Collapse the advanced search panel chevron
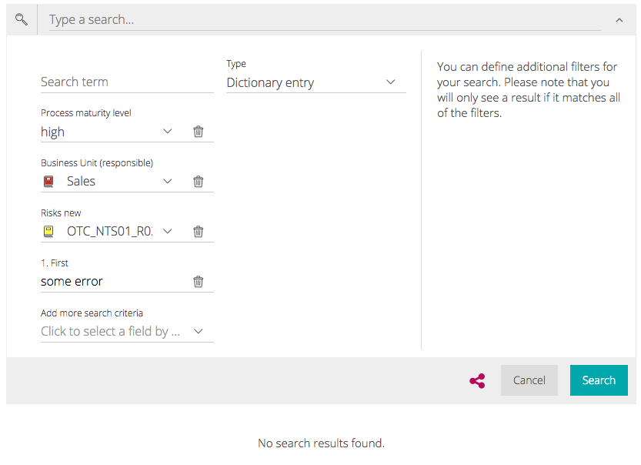Image resolution: width=641 pixels, height=465 pixels. tap(619, 20)
